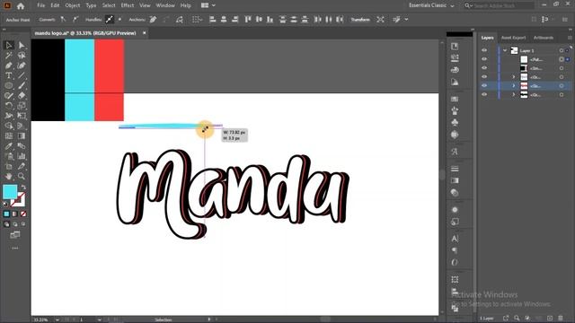Select the Lasso tool

(x=22, y=56)
